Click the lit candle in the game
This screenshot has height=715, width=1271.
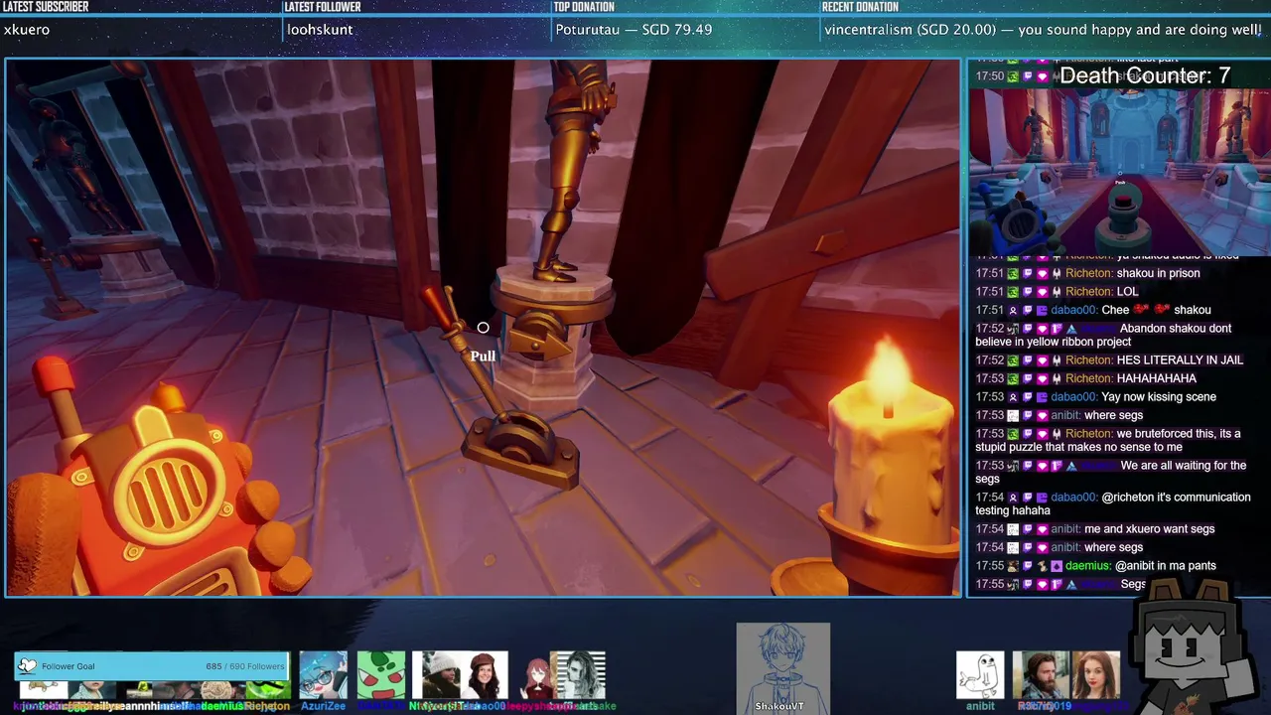(889, 447)
